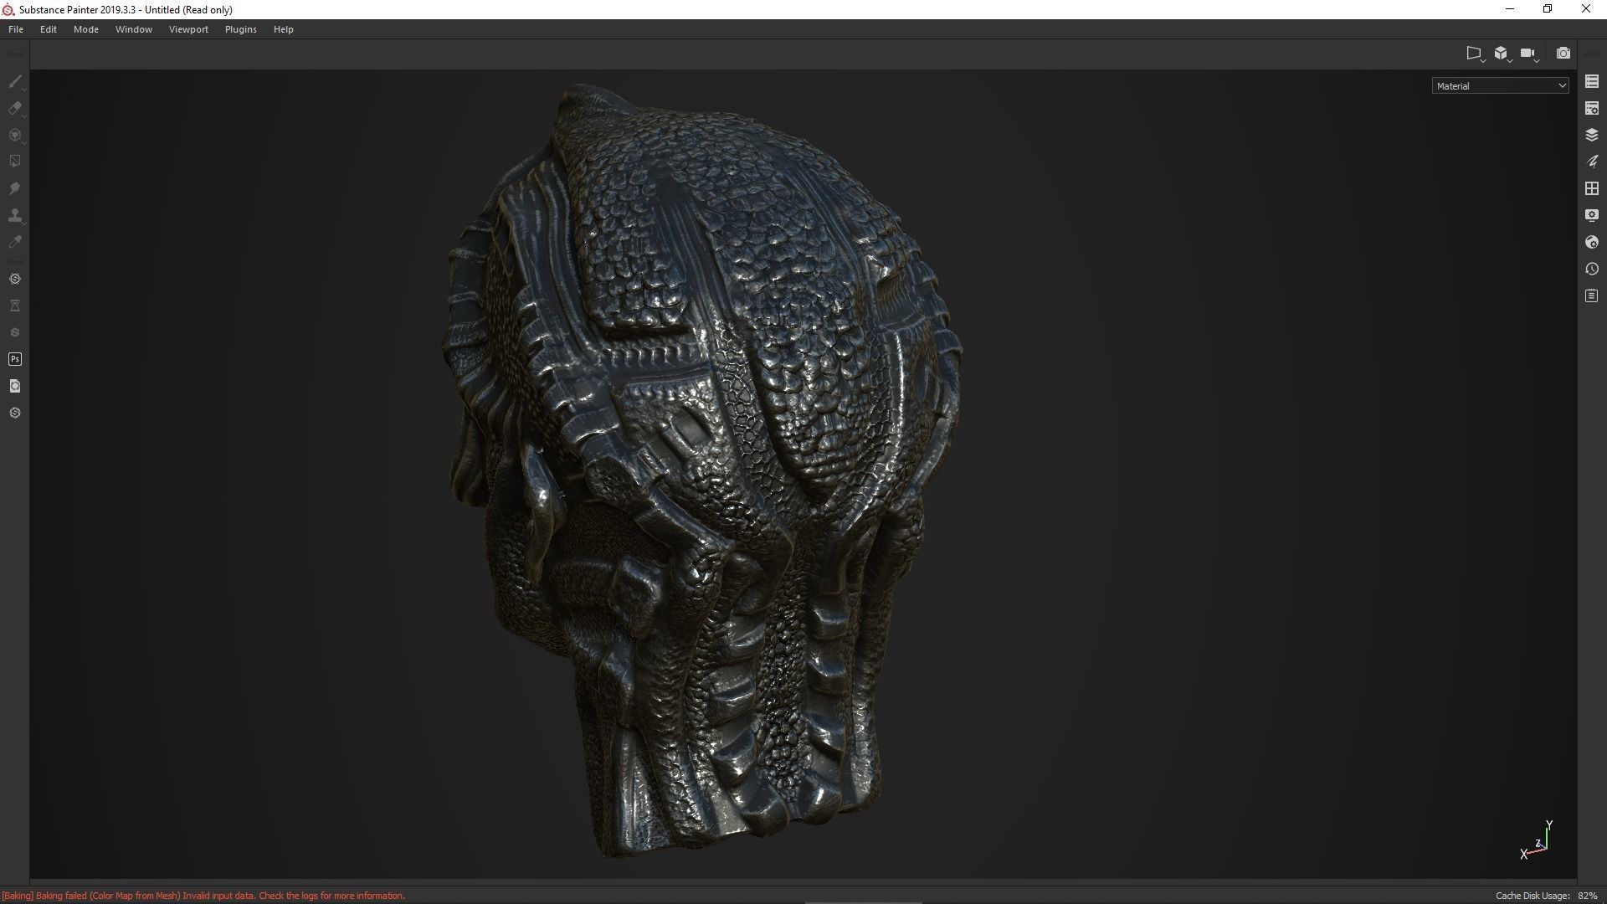Select the Projection tool
Screen dimensions: 1607x904
(15, 135)
